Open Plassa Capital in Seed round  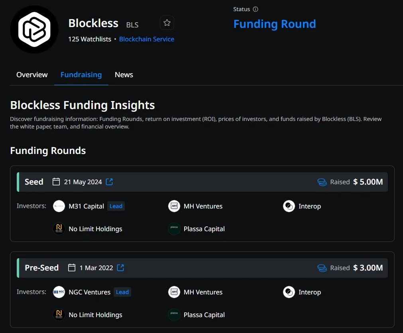pyautogui.click(x=204, y=229)
